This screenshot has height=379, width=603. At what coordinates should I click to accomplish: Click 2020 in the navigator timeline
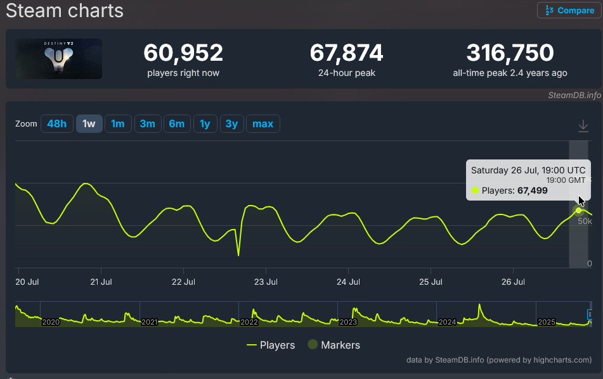pyautogui.click(x=51, y=322)
